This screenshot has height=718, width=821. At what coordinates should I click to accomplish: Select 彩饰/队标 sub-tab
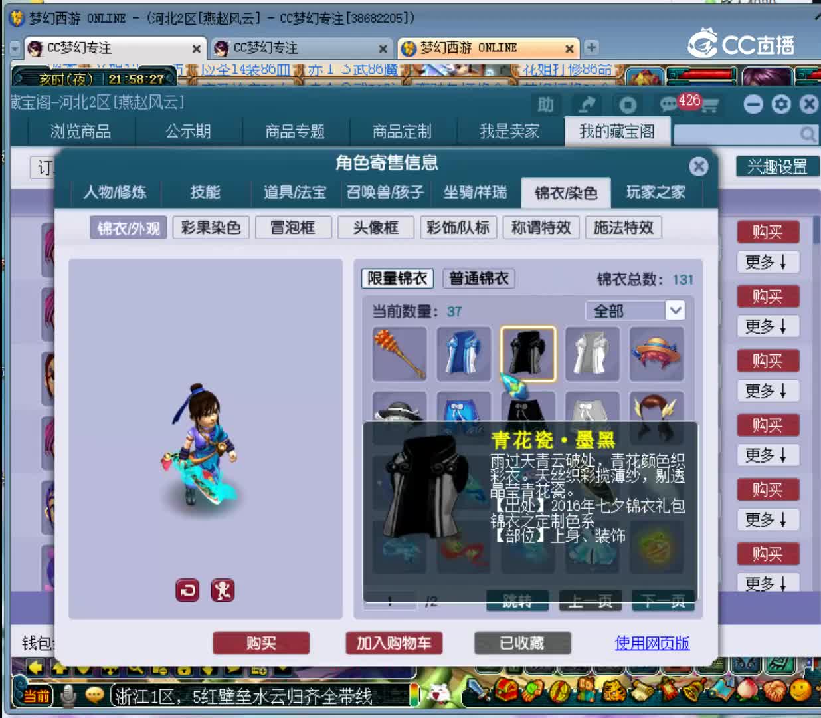coord(458,228)
